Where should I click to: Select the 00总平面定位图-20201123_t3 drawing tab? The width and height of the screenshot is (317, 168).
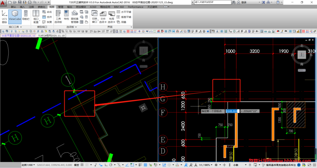coord(18,36)
